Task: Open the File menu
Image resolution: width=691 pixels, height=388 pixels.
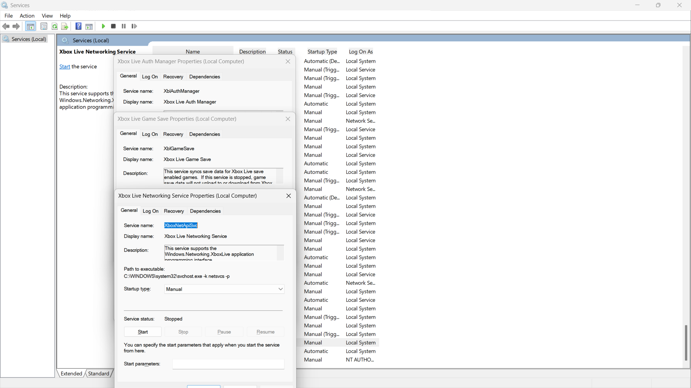Action: (x=9, y=16)
